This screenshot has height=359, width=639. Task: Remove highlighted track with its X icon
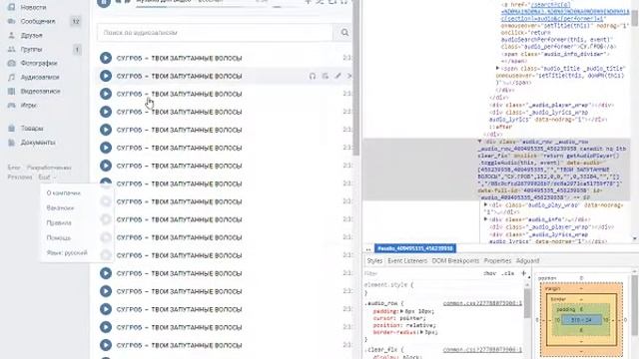349,76
